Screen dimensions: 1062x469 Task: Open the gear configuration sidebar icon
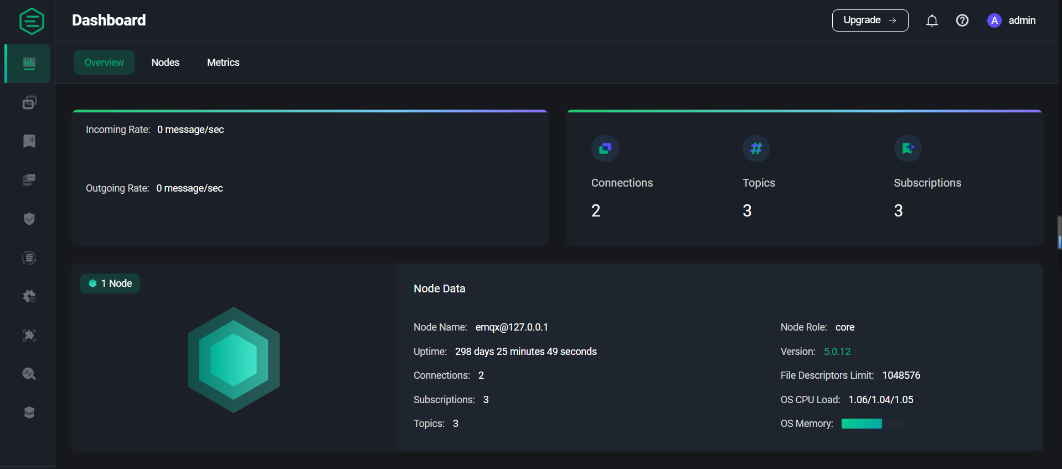29,296
